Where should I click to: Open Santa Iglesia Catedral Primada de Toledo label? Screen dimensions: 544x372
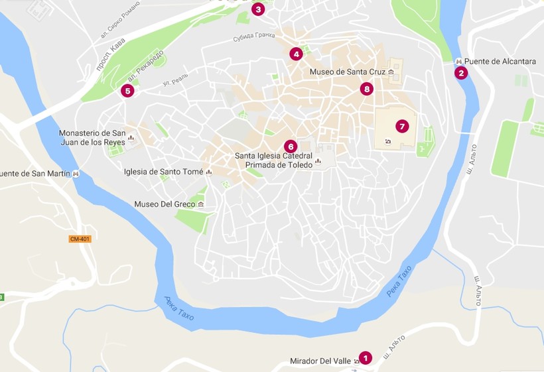pos(274,160)
